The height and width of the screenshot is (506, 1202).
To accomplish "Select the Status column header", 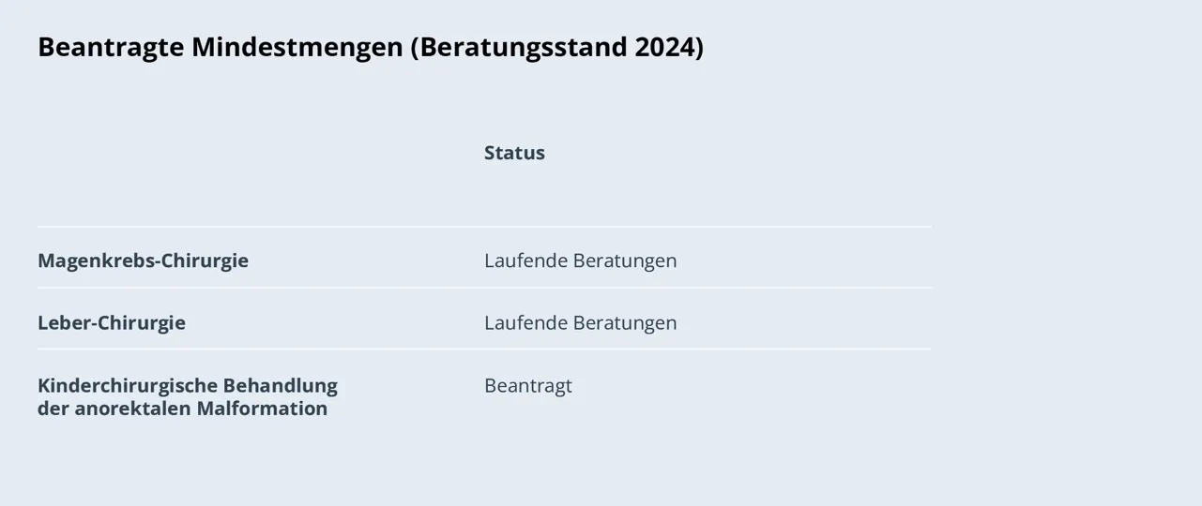I will click(514, 153).
